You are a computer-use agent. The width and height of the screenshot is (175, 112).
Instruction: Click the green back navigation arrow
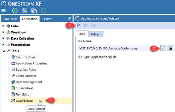point(15,11)
